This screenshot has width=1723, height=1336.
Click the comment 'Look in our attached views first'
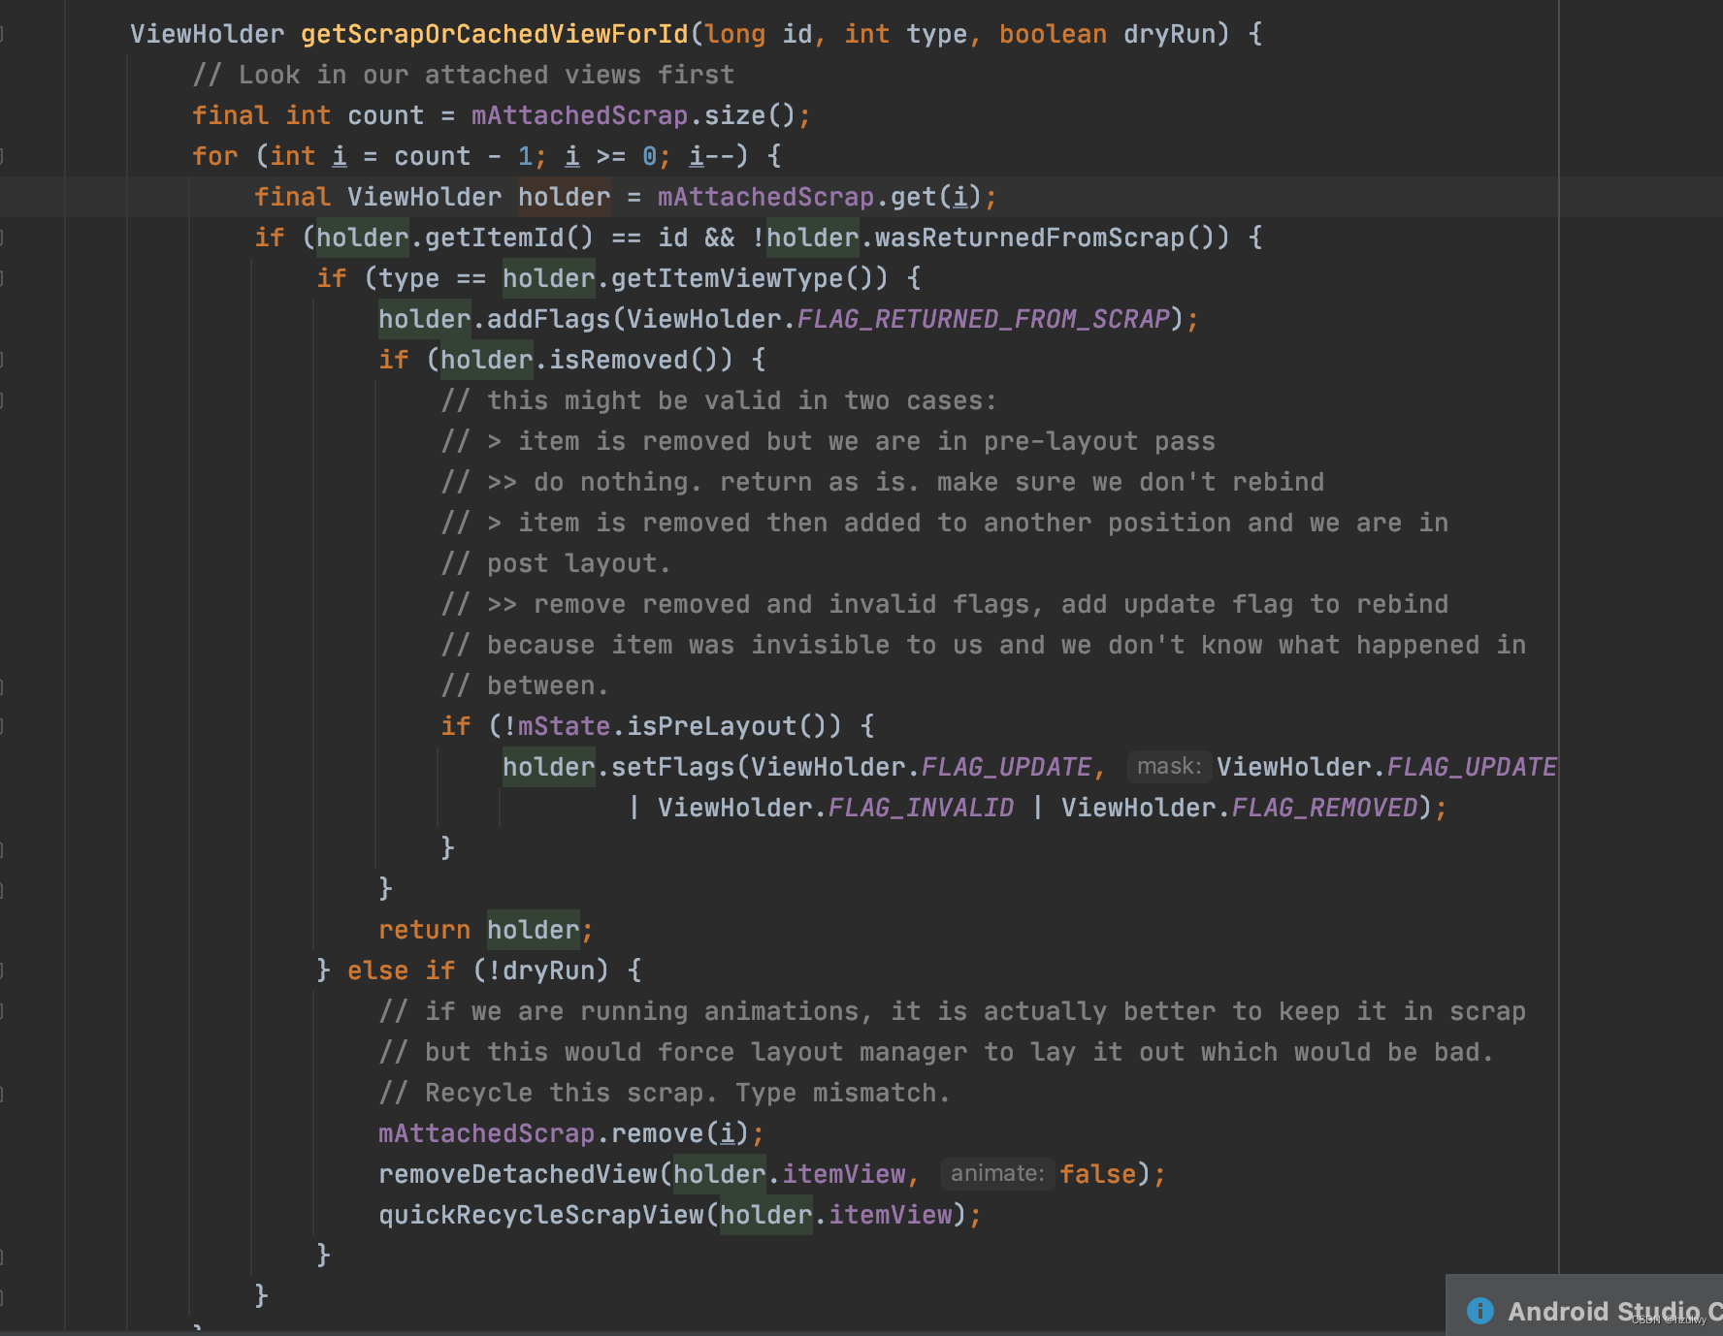[x=464, y=75]
